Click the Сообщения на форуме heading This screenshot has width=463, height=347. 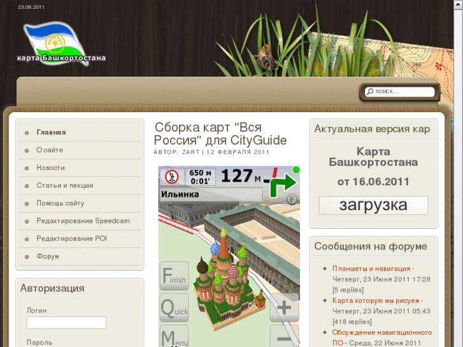(x=371, y=246)
